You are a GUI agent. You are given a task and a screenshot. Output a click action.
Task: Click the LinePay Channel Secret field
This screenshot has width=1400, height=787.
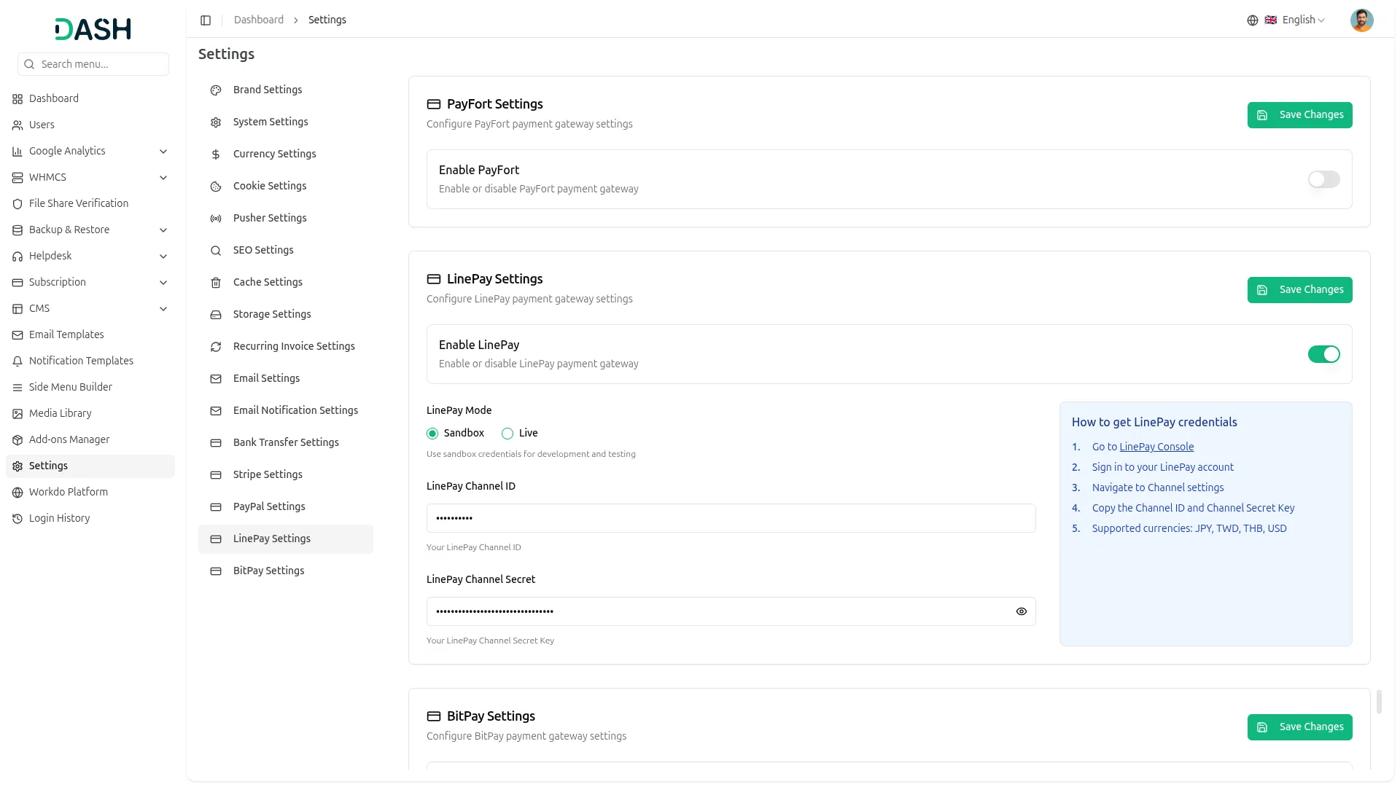pyautogui.click(x=731, y=611)
